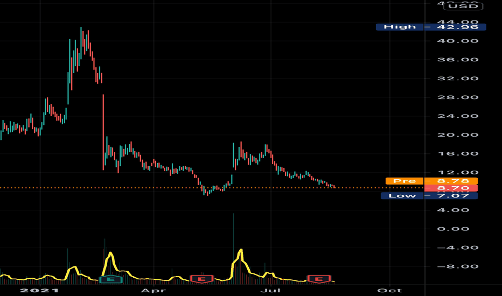The image size is (502, 296).
Task: Click the 32.00 price axis label
Action: [458, 79]
